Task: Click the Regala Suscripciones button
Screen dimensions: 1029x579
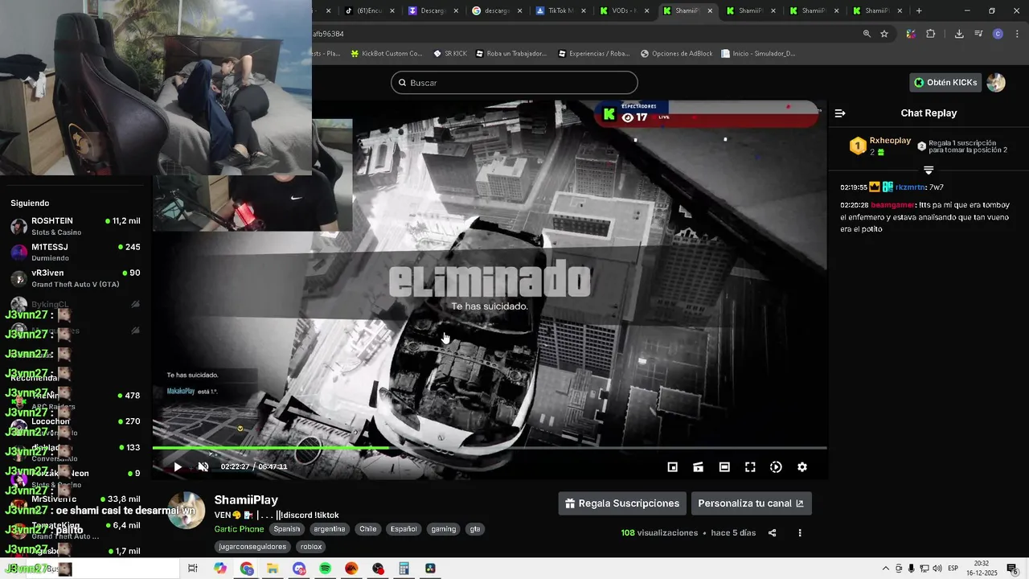Action: pyautogui.click(x=622, y=503)
